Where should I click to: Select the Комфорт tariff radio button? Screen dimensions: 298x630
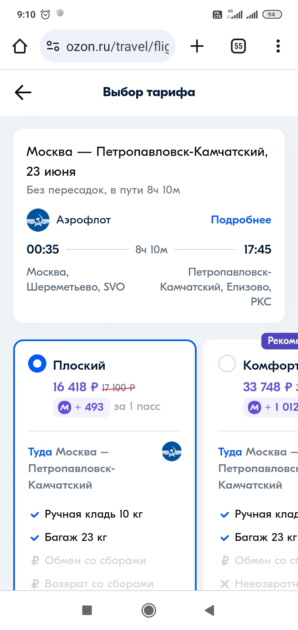[227, 364]
